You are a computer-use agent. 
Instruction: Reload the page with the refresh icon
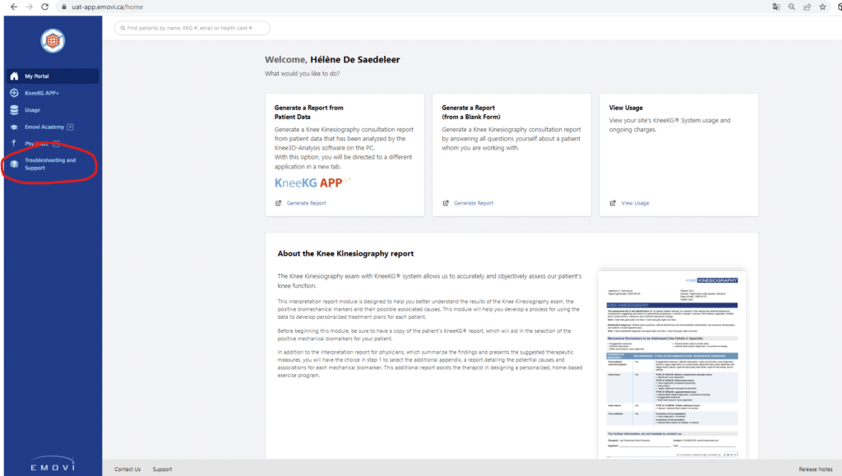[x=45, y=7]
